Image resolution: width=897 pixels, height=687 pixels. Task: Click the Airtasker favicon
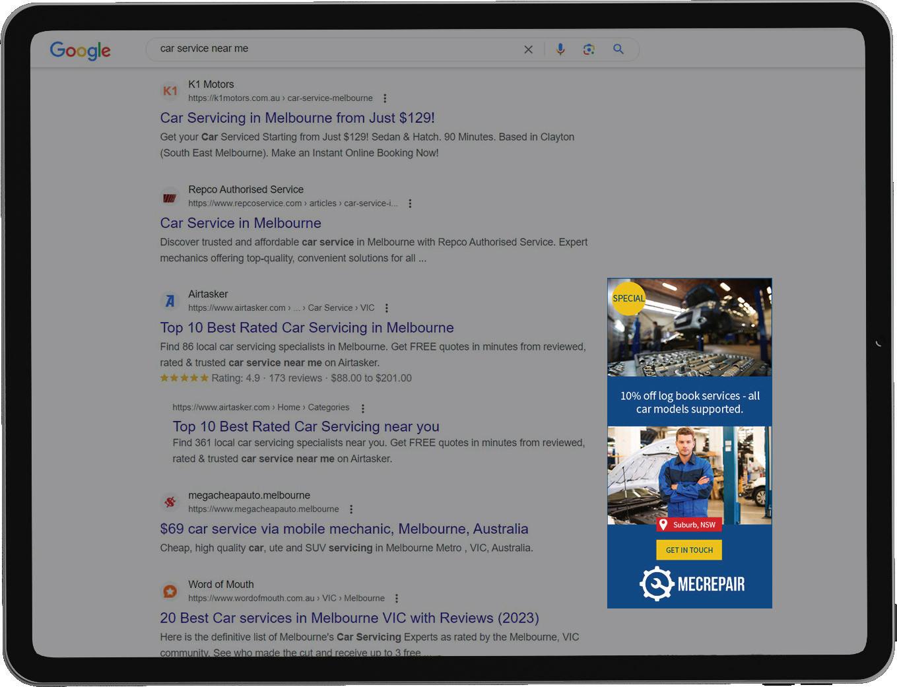tap(170, 301)
